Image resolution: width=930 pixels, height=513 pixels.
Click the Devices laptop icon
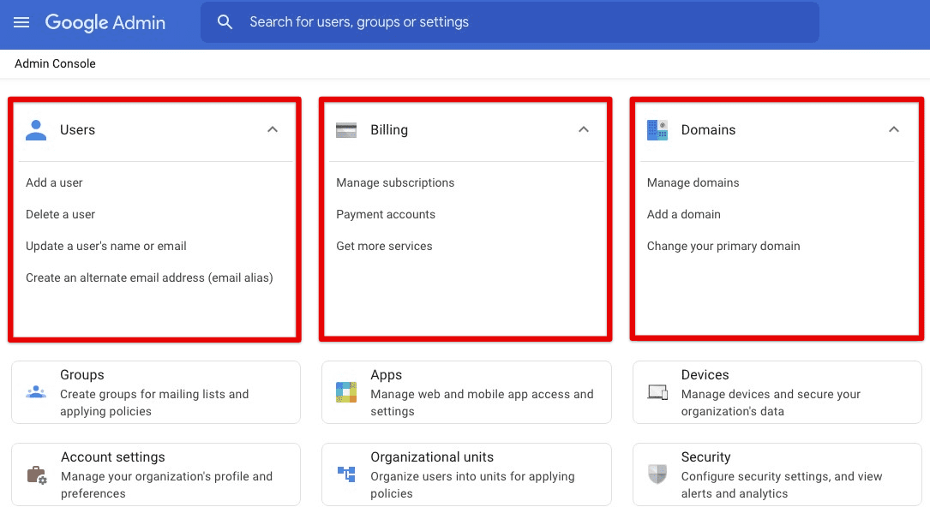657,392
